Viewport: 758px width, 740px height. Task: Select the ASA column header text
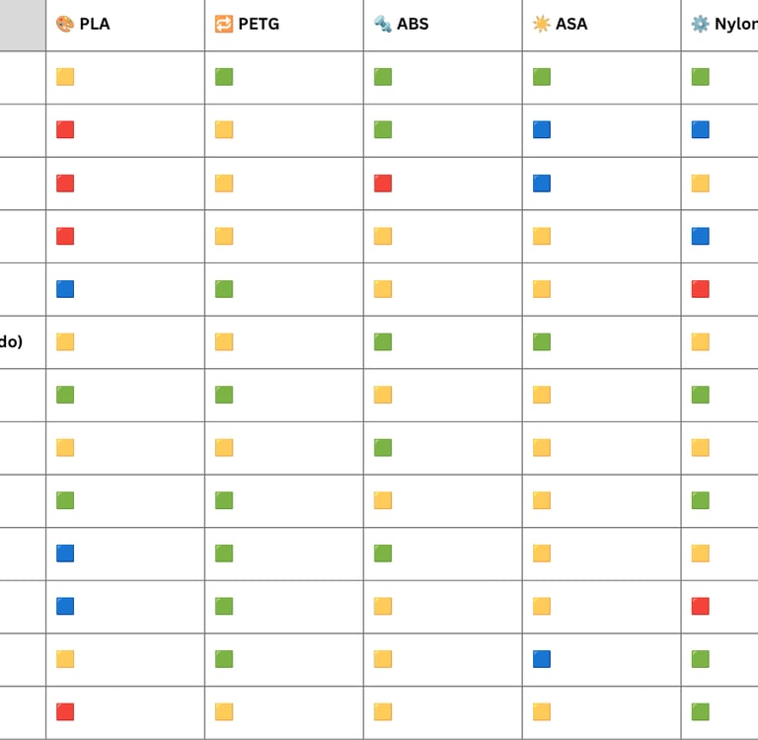tap(571, 24)
